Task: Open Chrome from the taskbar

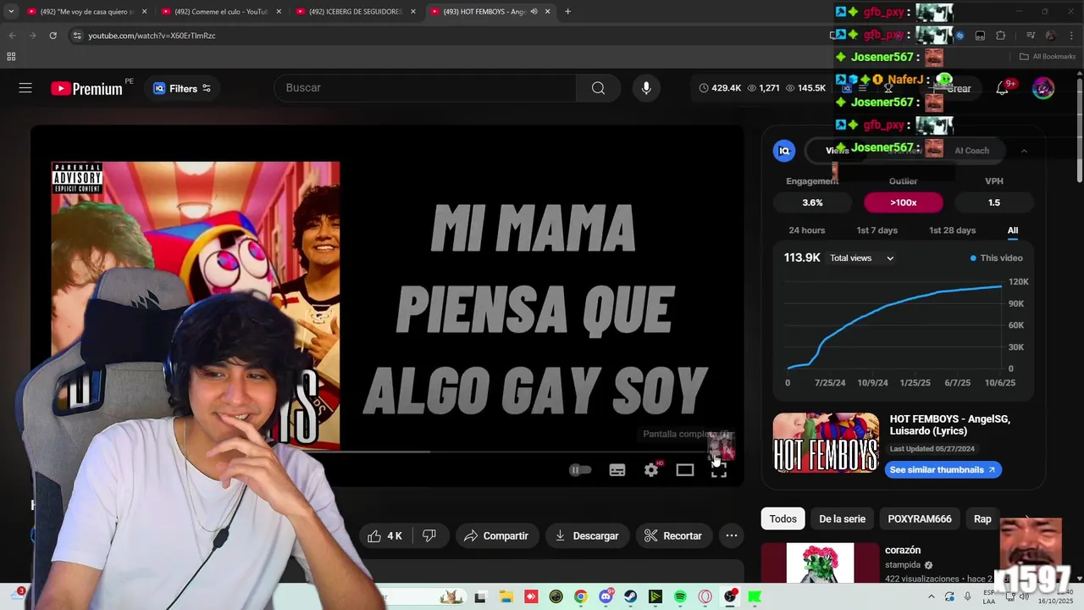Action: [x=580, y=597]
